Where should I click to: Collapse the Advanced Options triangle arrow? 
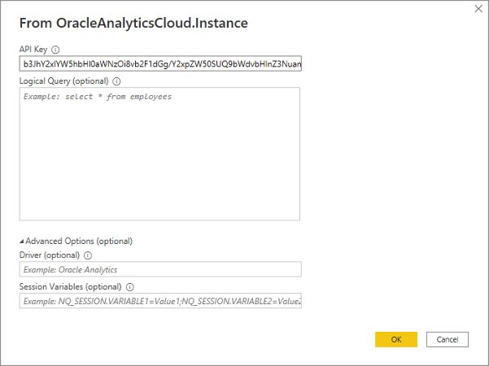click(x=22, y=242)
